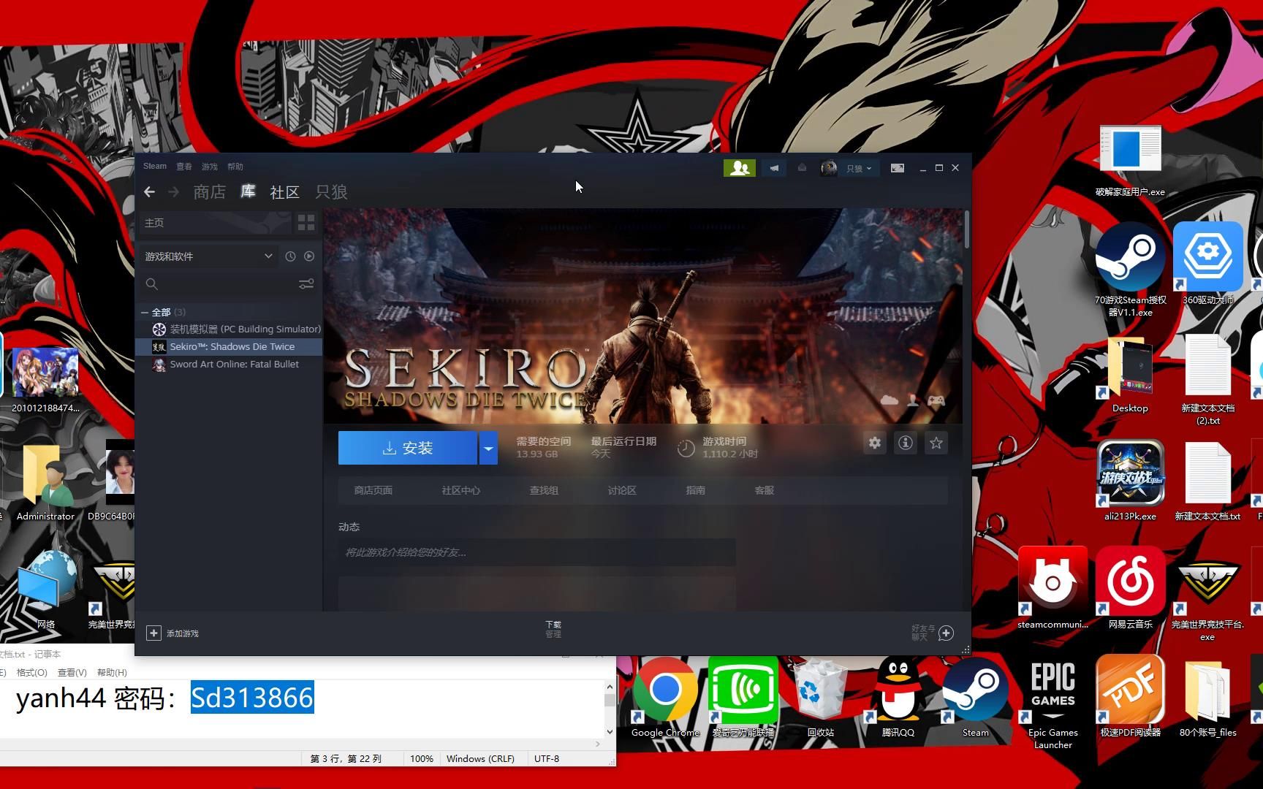Image resolution: width=1263 pixels, height=789 pixels.
Task: Click 添加游戏 plus icon
Action: point(153,633)
